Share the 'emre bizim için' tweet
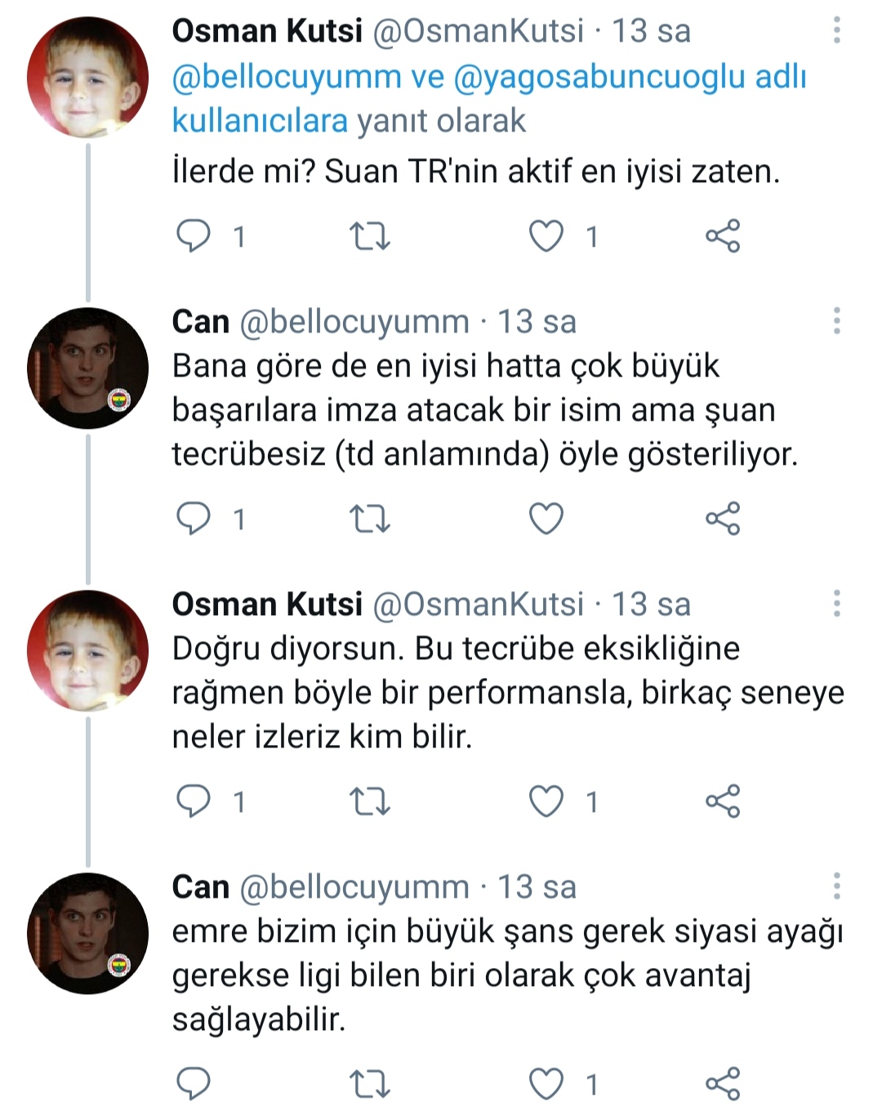882x1120 pixels. coord(723,1084)
